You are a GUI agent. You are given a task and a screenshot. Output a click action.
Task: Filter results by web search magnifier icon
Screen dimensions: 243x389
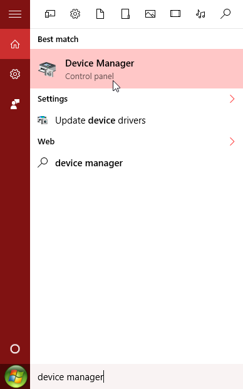point(225,14)
